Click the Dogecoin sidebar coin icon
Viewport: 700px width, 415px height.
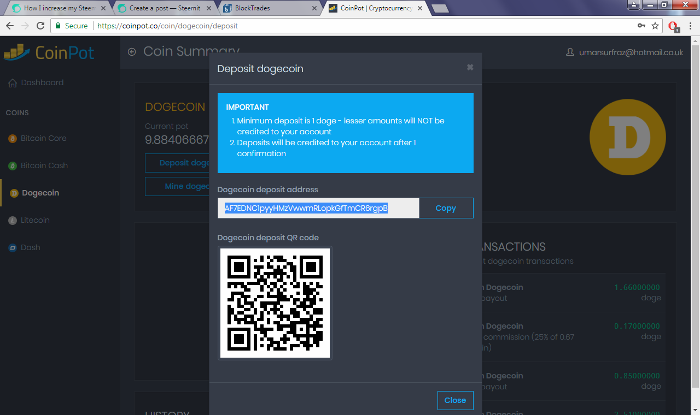(14, 193)
